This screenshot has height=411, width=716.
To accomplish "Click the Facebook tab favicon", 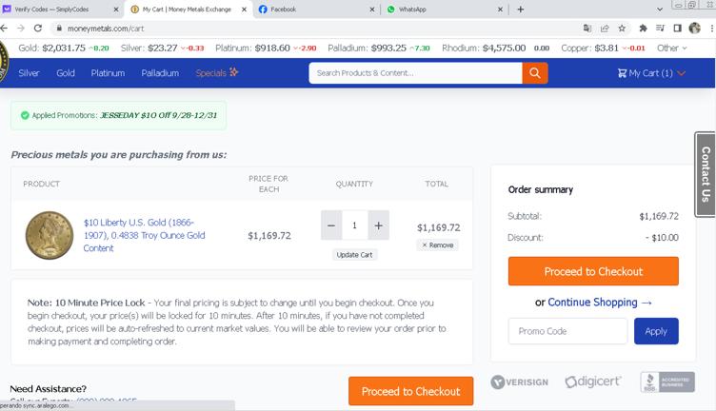I will pyautogui.click(x=263, y=10).
